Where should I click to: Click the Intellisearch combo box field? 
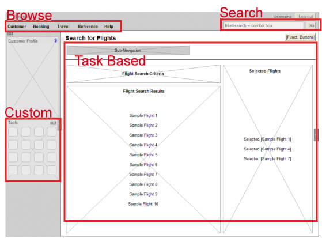click(263, 25)
